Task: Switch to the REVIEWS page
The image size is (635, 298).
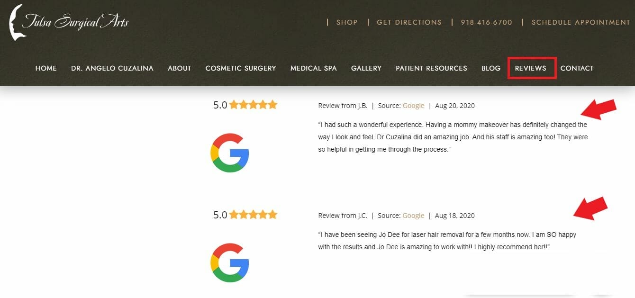Action: 531,68
